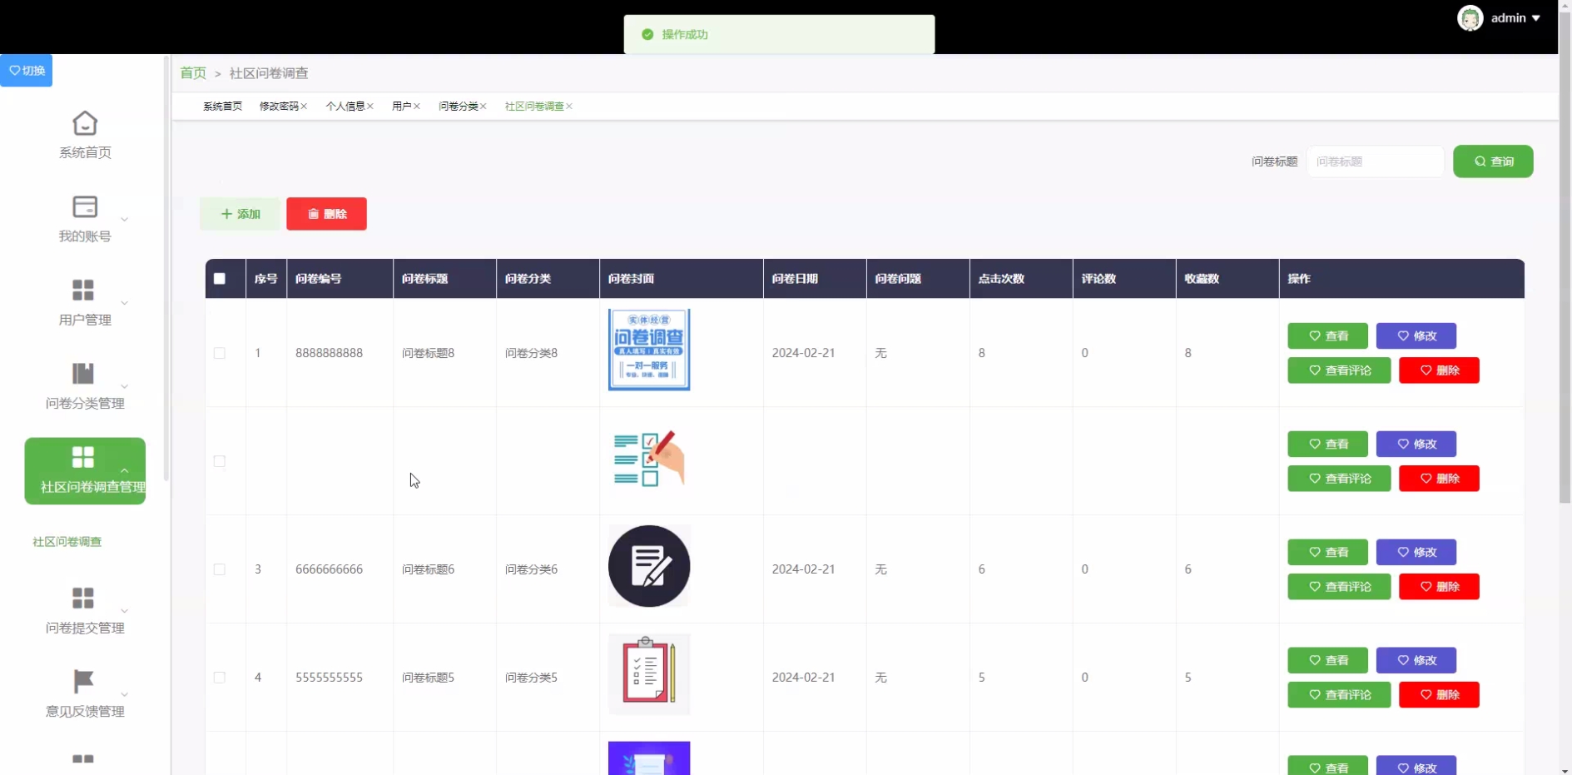Expand the 问卷提交管理 submenu chevron

click(125, 611)
